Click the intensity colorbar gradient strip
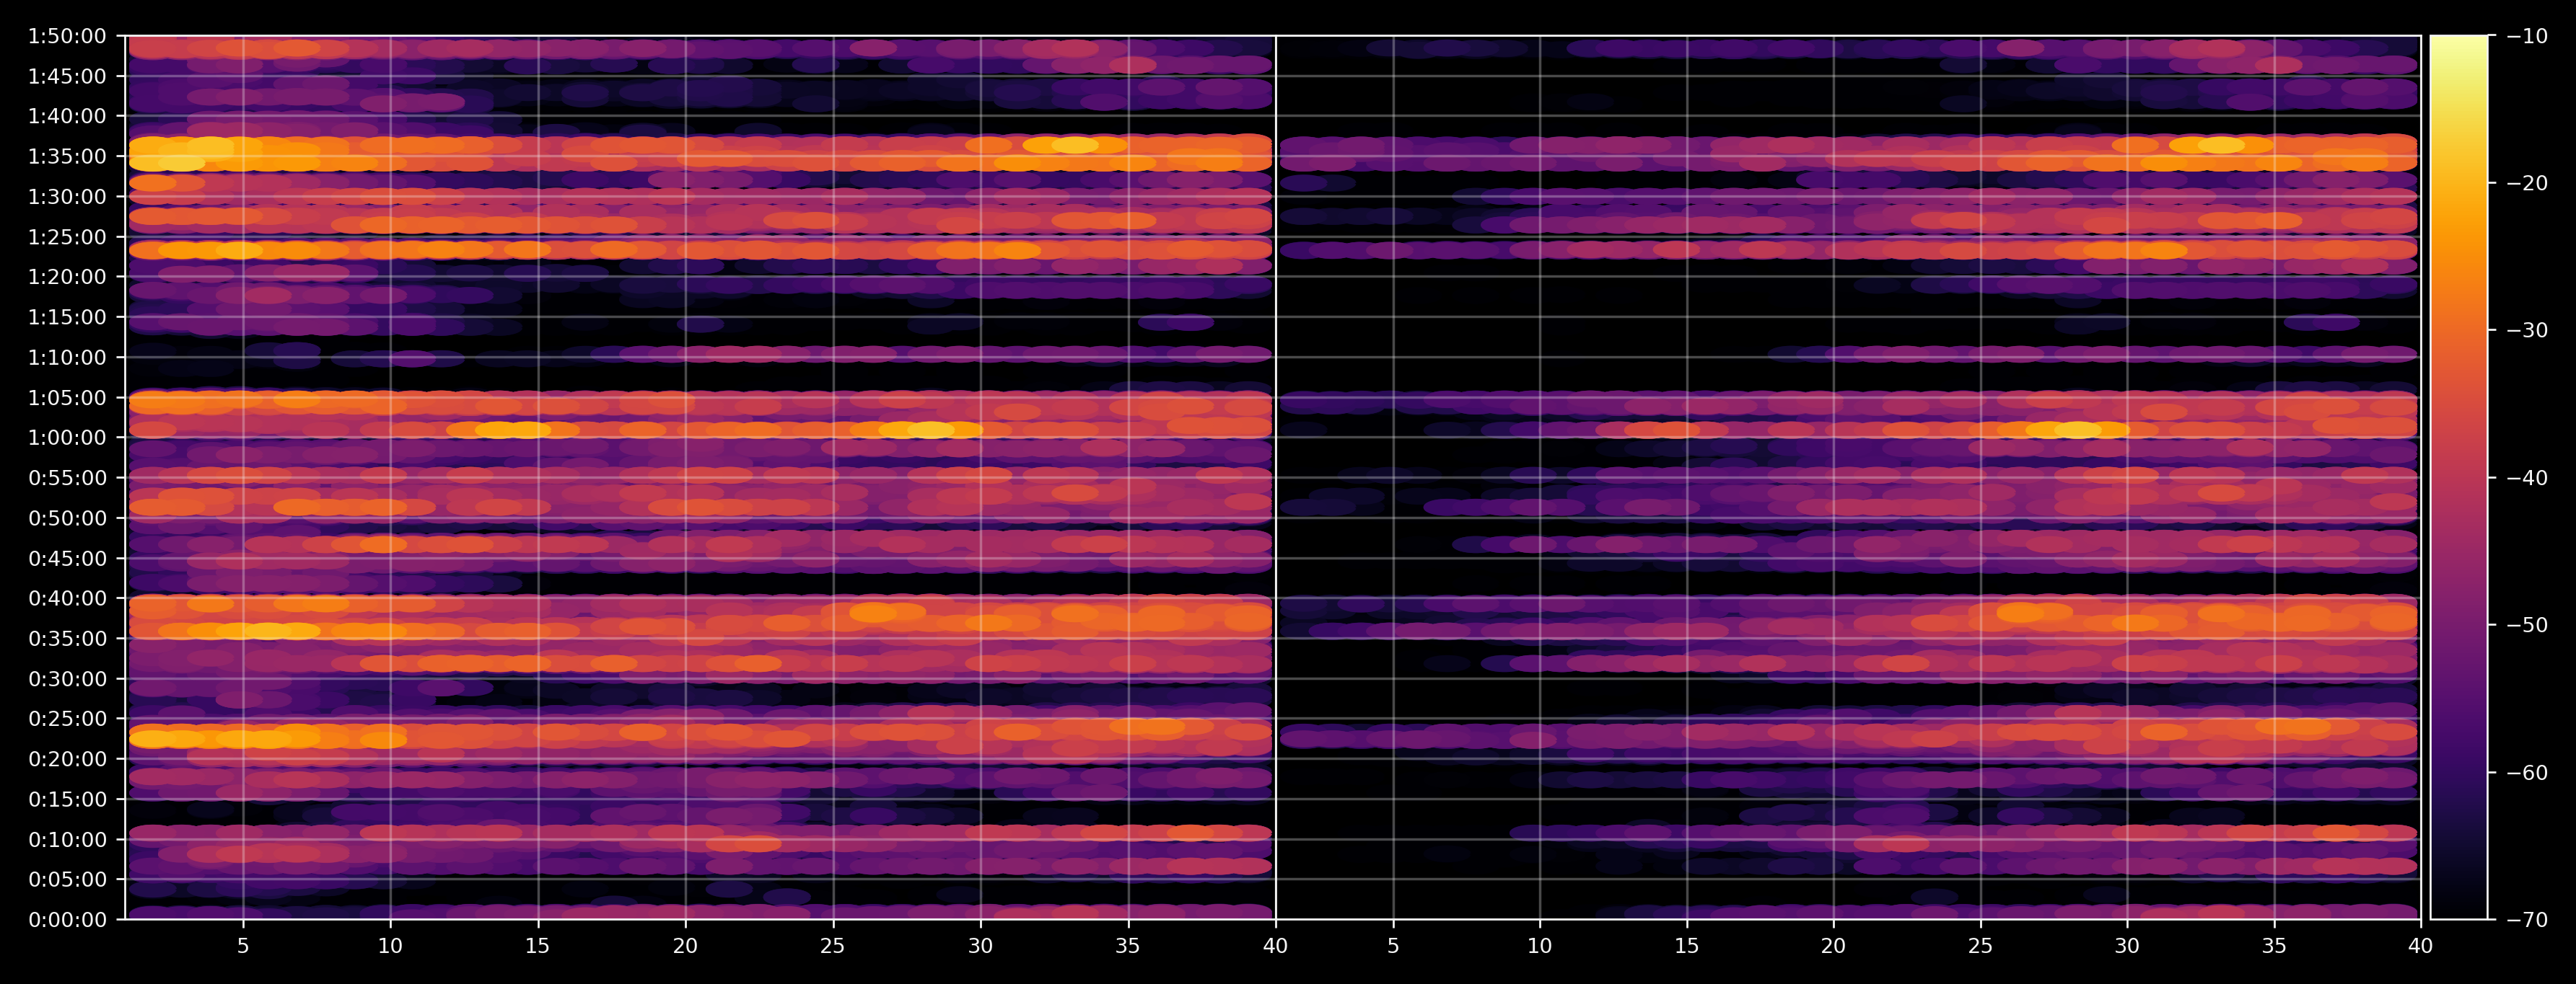Screen dimensions: 2576x984 click(2459, 477)
